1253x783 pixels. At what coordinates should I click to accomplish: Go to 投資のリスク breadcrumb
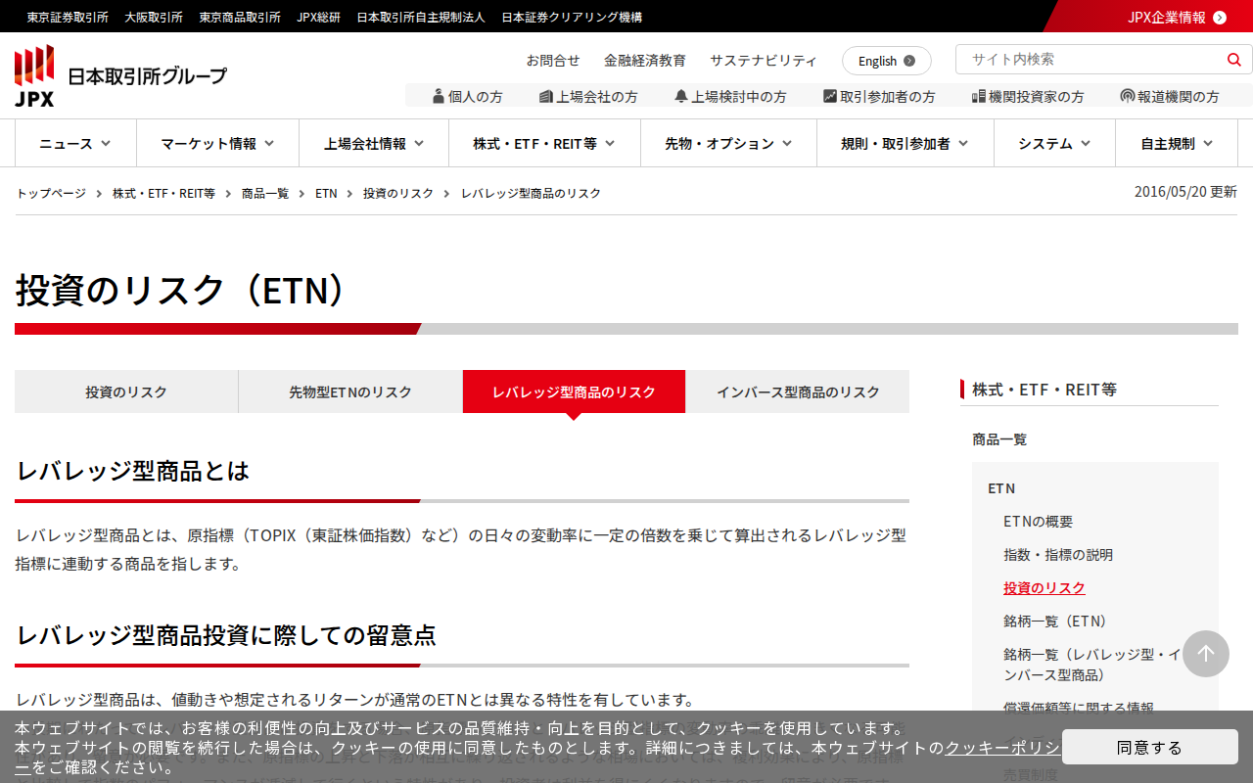[398, 193]
